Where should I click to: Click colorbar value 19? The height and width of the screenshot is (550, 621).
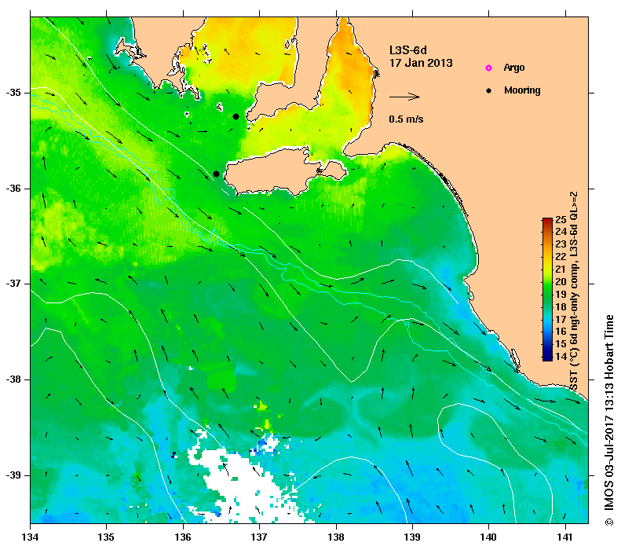561,294
